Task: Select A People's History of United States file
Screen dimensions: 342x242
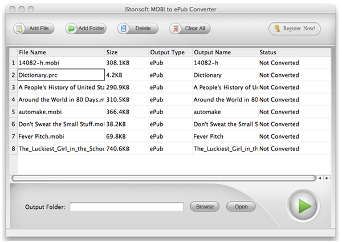Action: coord(62,87)
